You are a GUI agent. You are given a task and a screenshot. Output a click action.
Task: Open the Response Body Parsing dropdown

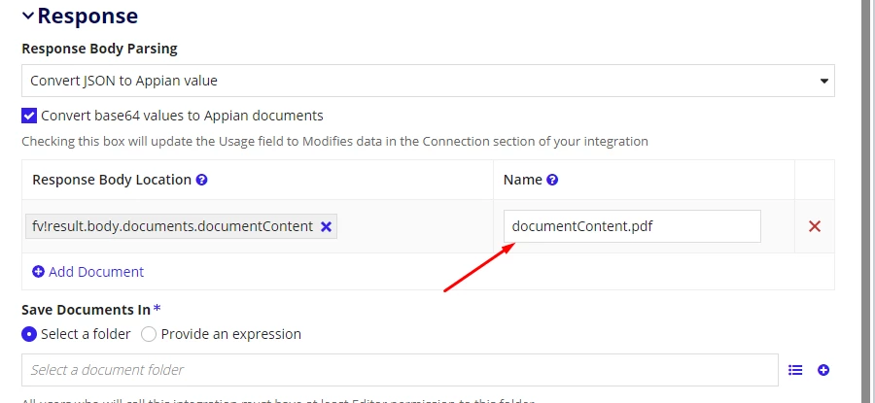point(428,81)
